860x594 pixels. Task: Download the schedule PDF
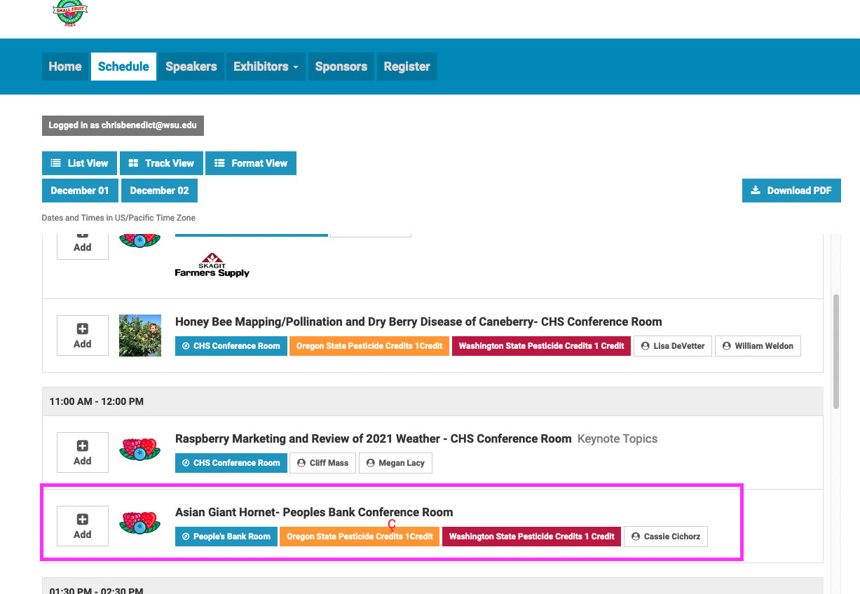coord(791,191)
